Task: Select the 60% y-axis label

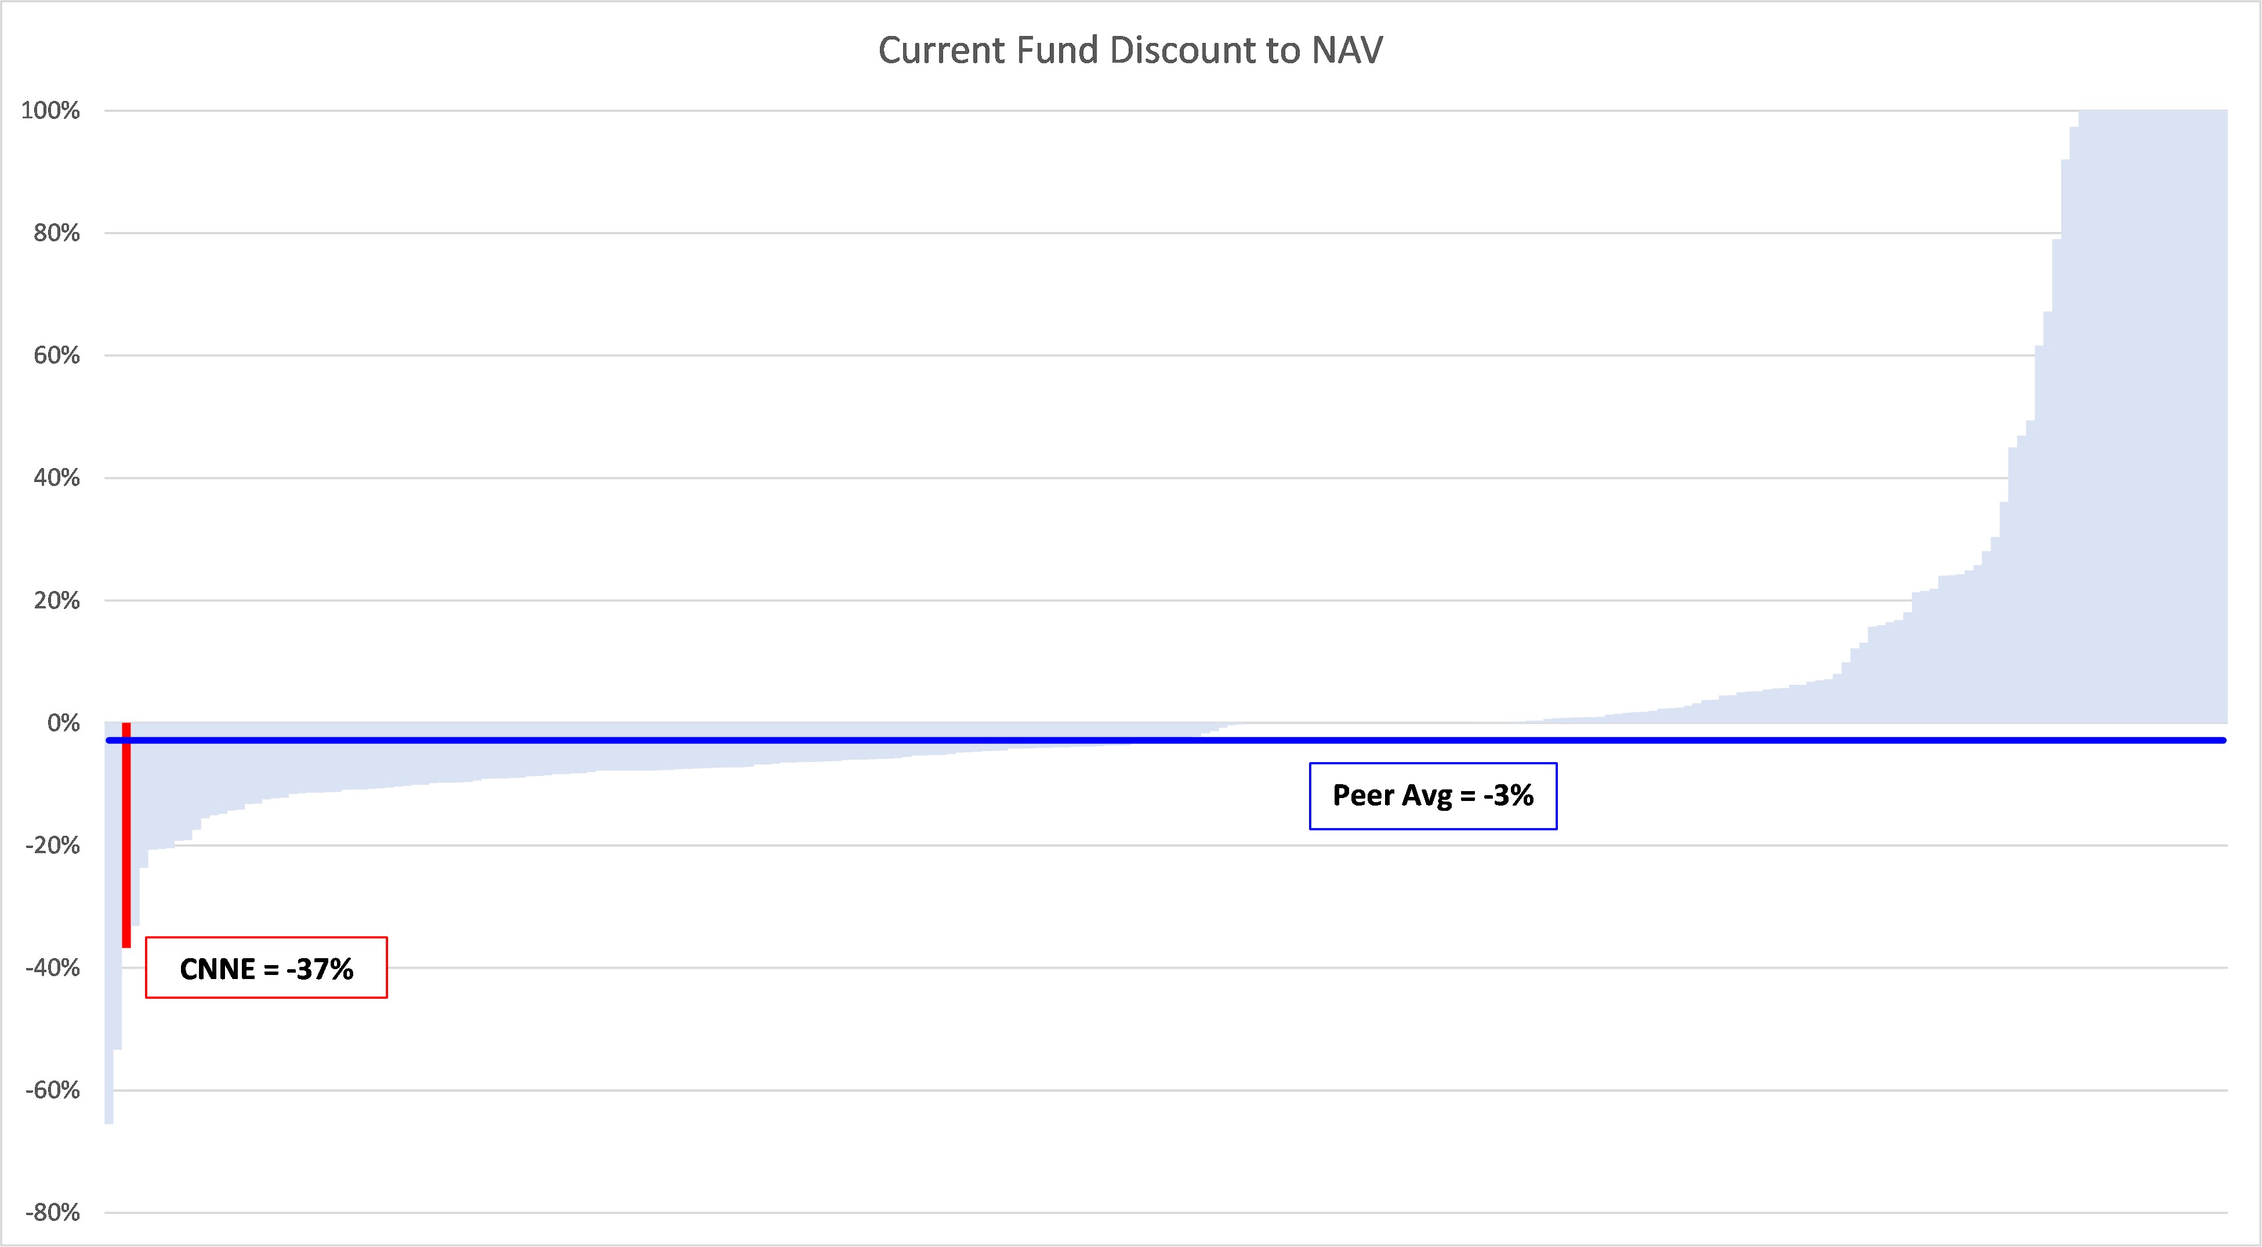Action: click(x=56, y=356)
